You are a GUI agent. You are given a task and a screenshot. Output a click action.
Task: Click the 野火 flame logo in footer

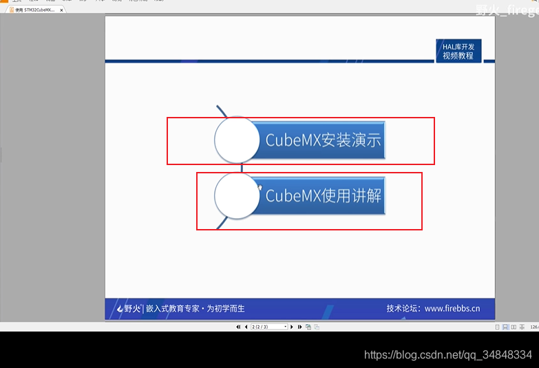coord(129,309)
